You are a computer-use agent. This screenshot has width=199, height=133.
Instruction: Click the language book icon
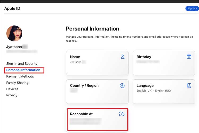[x=189, y=85]
